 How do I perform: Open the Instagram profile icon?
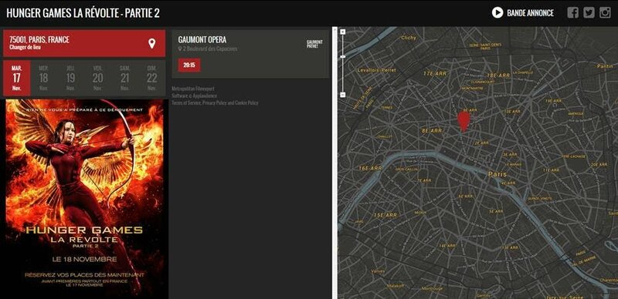[605, 12]
